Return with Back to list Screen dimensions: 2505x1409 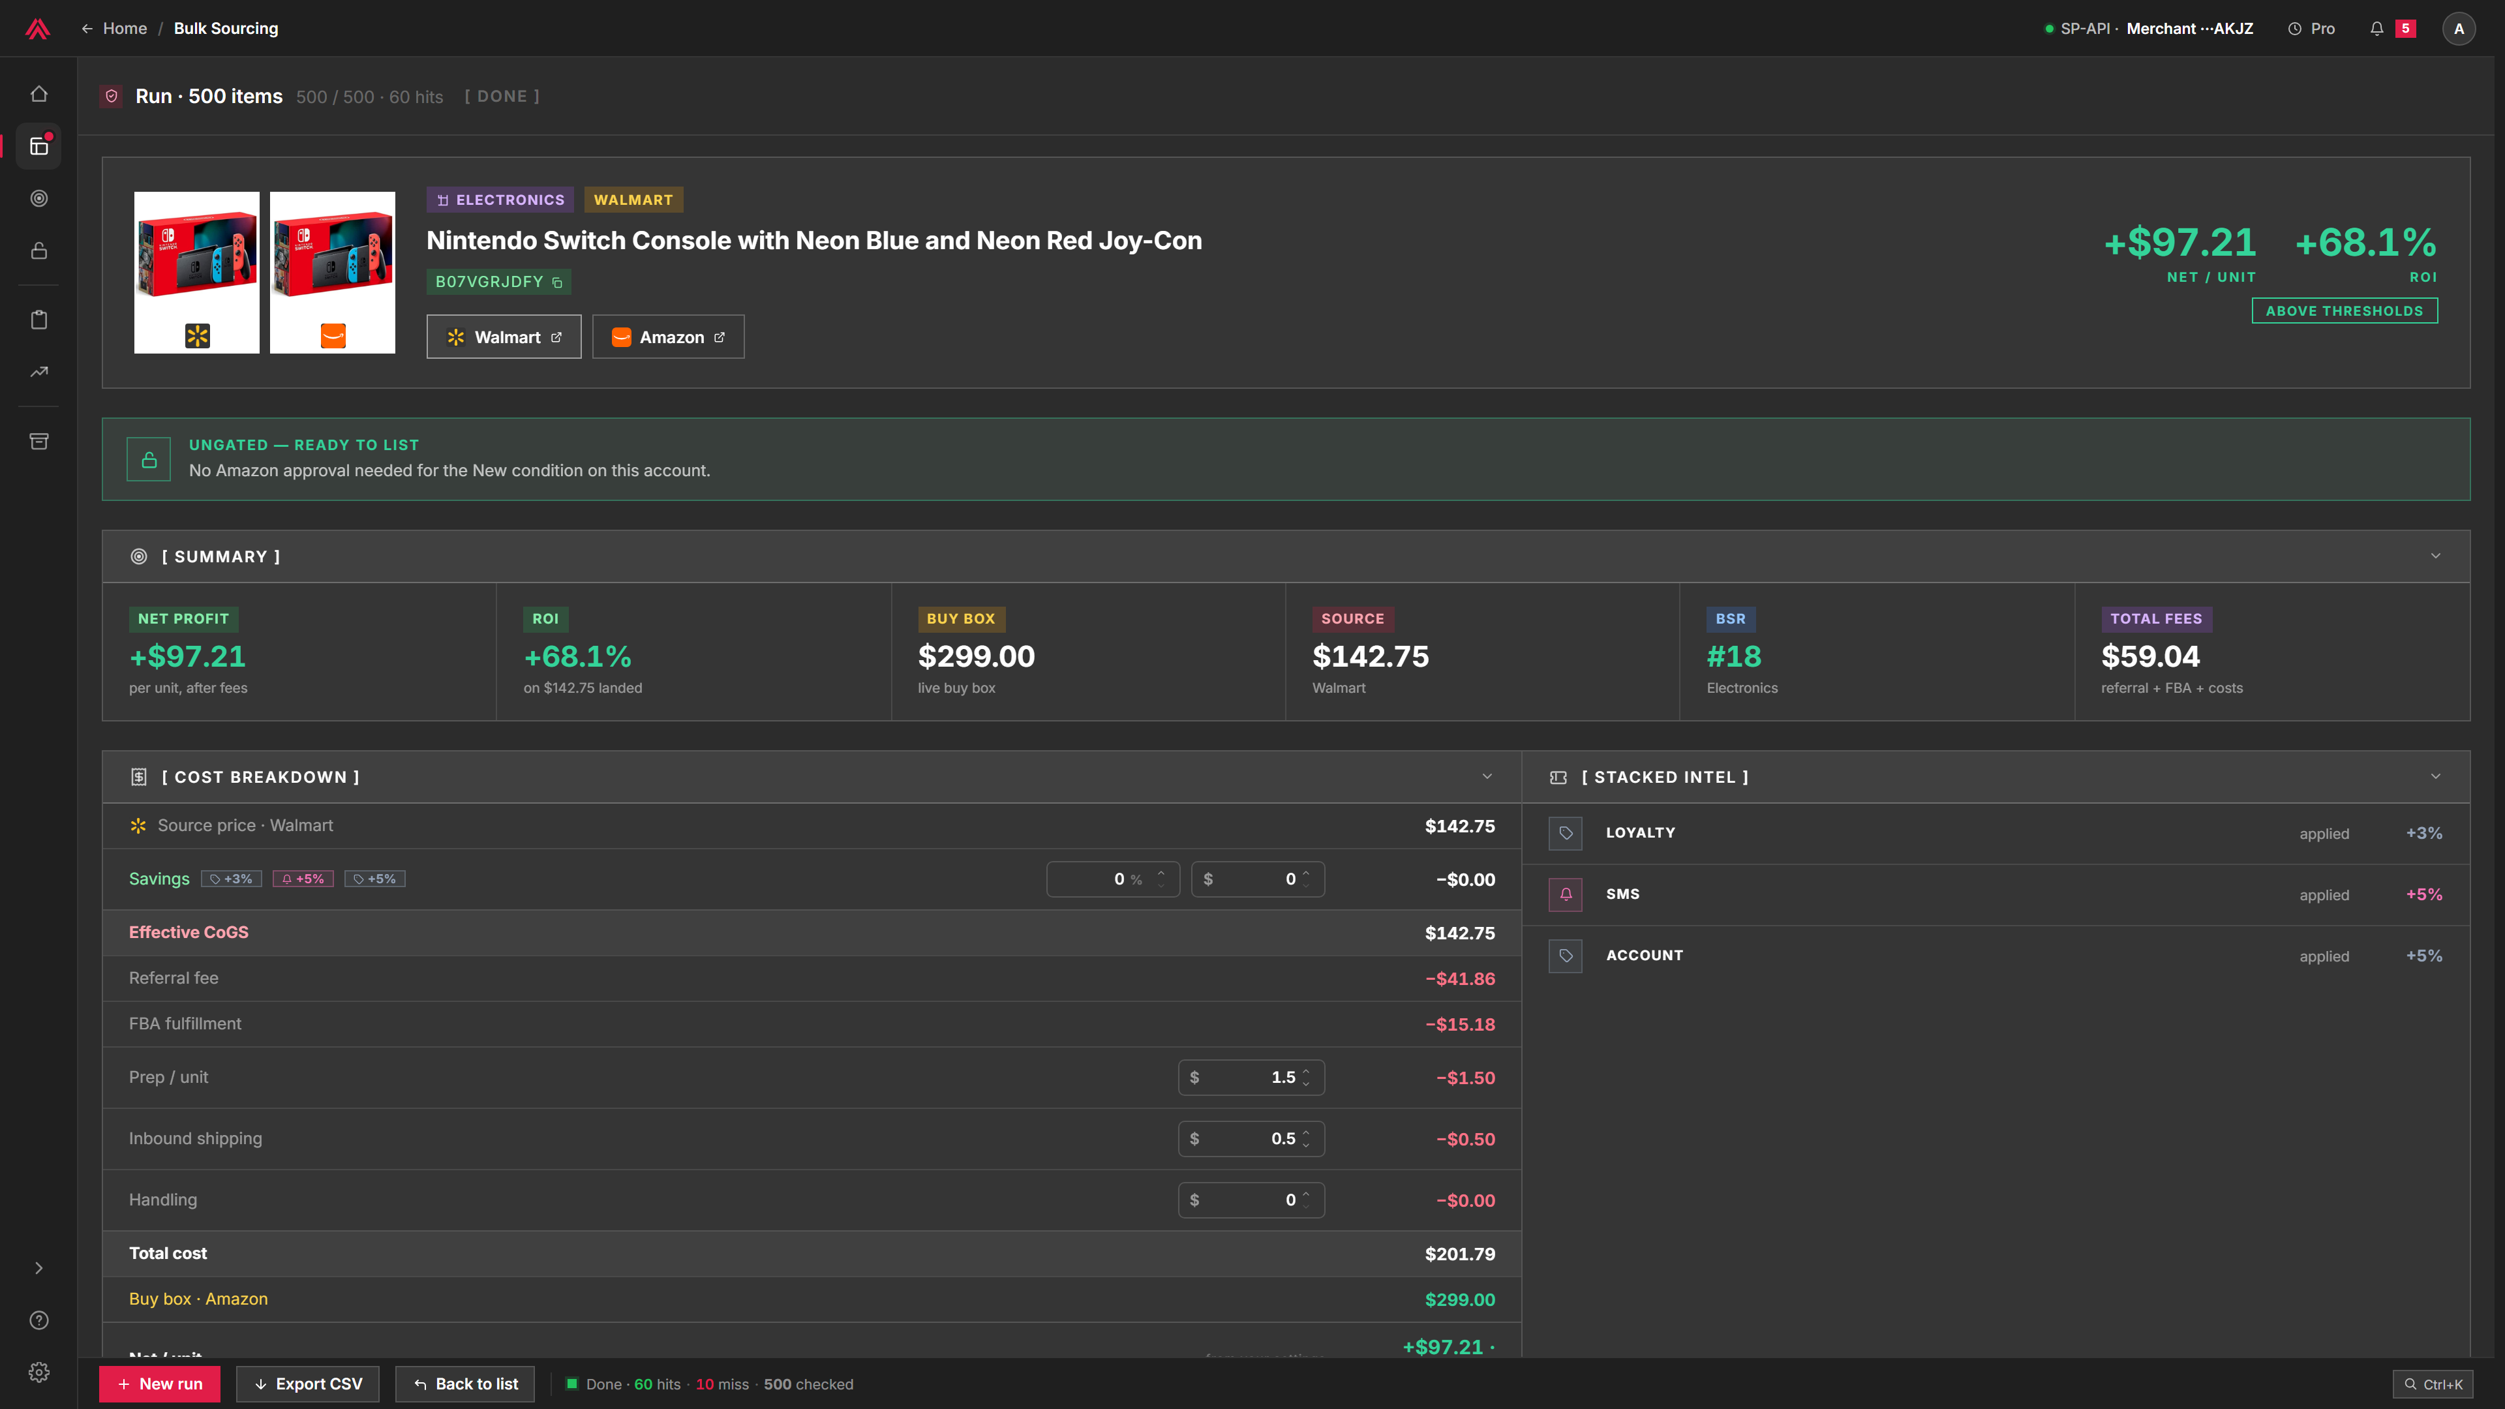point(465,1384)
